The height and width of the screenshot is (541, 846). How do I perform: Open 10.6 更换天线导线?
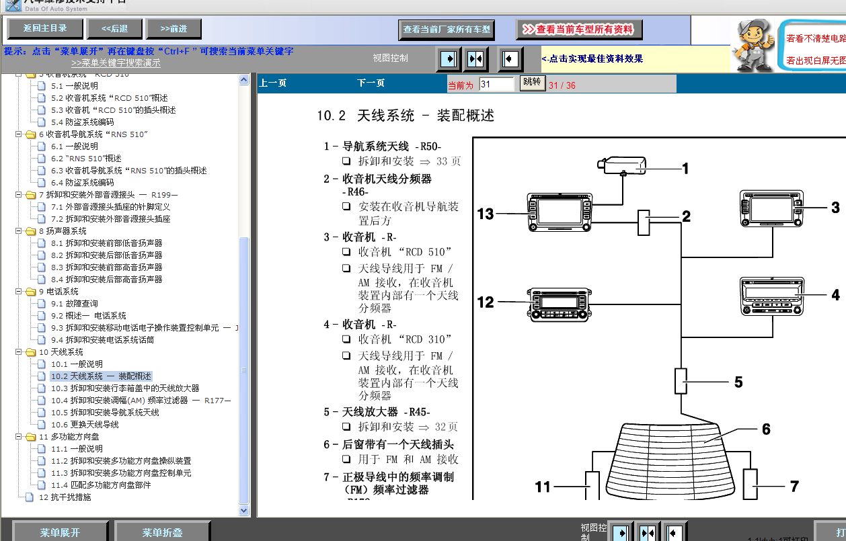click(x=84, y=425)
